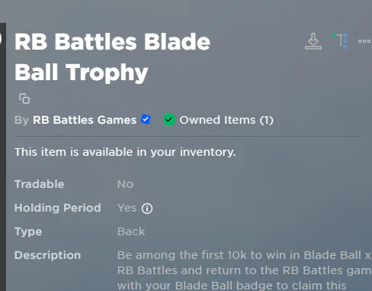
Task: Click the green owned checkmark icon
Action: click(169, 120)
